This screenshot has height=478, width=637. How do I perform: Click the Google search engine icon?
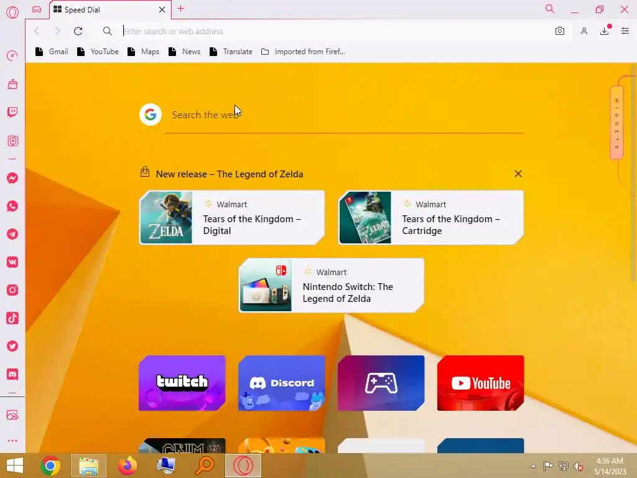click(x=151, y=115)
